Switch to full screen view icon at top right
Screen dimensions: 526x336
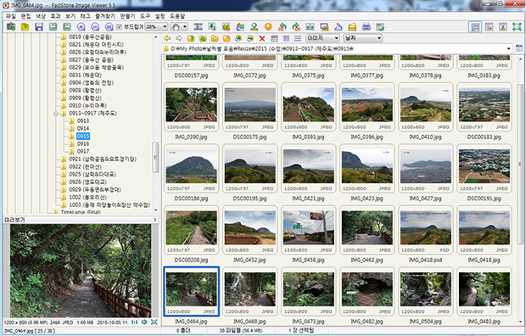coord(517,27)
